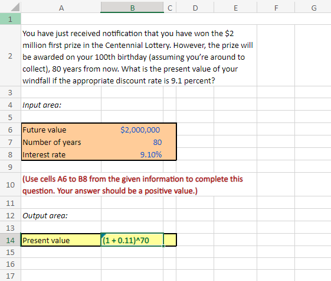The height and width of the screenshot is (281, 331).
Task: Click the 'Output area:' cell
Action: point(61,215)
